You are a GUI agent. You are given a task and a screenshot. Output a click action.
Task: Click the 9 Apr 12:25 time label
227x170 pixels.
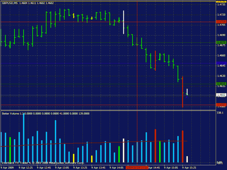point(26,168)
